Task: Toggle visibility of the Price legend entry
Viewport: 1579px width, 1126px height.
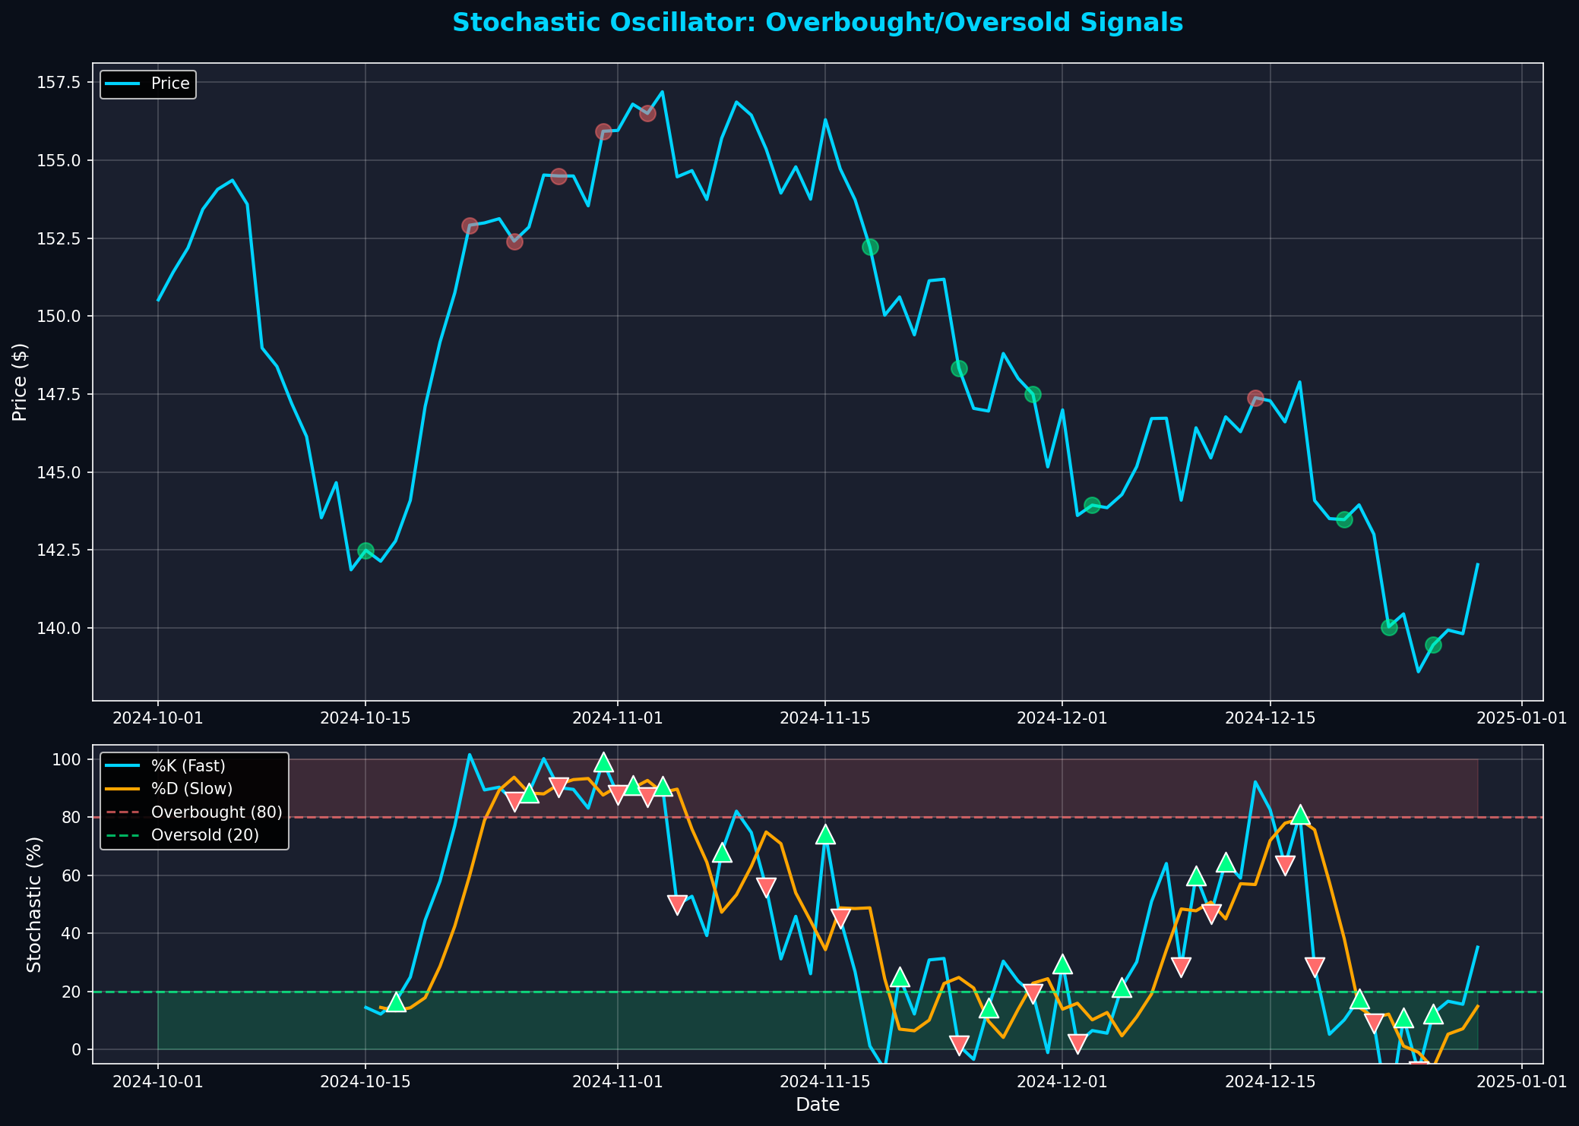Action: pyautogui.click(x=171, y=84)
